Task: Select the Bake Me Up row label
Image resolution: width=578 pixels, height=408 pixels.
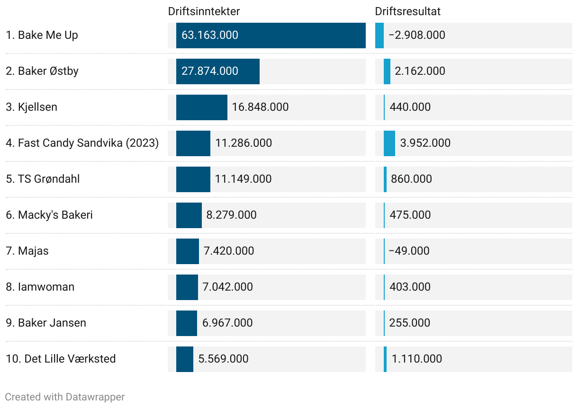Action: 42,35
